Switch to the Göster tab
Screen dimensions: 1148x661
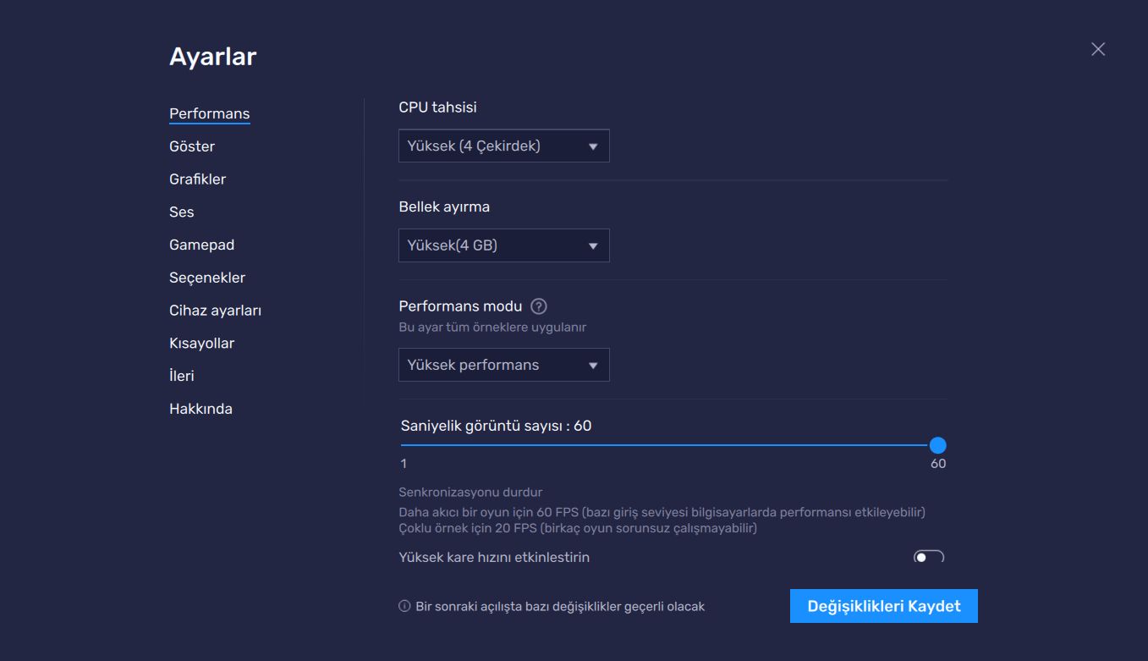[x=192, y=146]
